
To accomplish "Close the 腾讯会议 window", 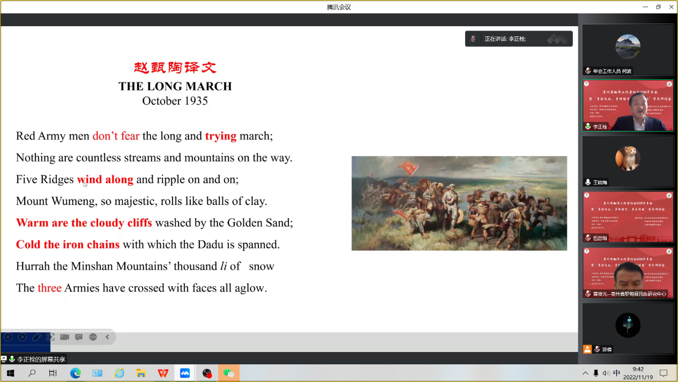I will pyautogui.click(x=671, y=7).
